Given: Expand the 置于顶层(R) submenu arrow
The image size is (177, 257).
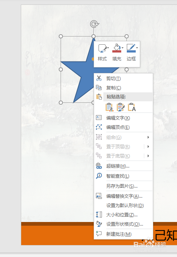Looking at the screenshot, I should (148, 146).
